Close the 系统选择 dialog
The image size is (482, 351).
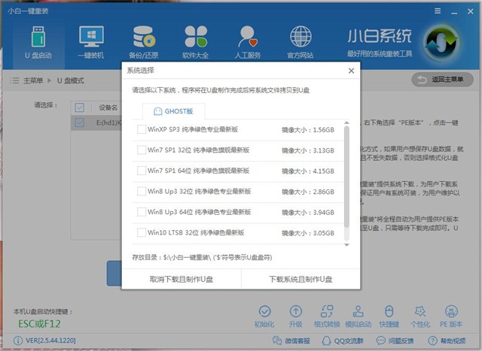click(x=352, y=71)
